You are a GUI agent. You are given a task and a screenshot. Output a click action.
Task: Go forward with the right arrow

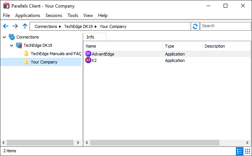[15, 26]
